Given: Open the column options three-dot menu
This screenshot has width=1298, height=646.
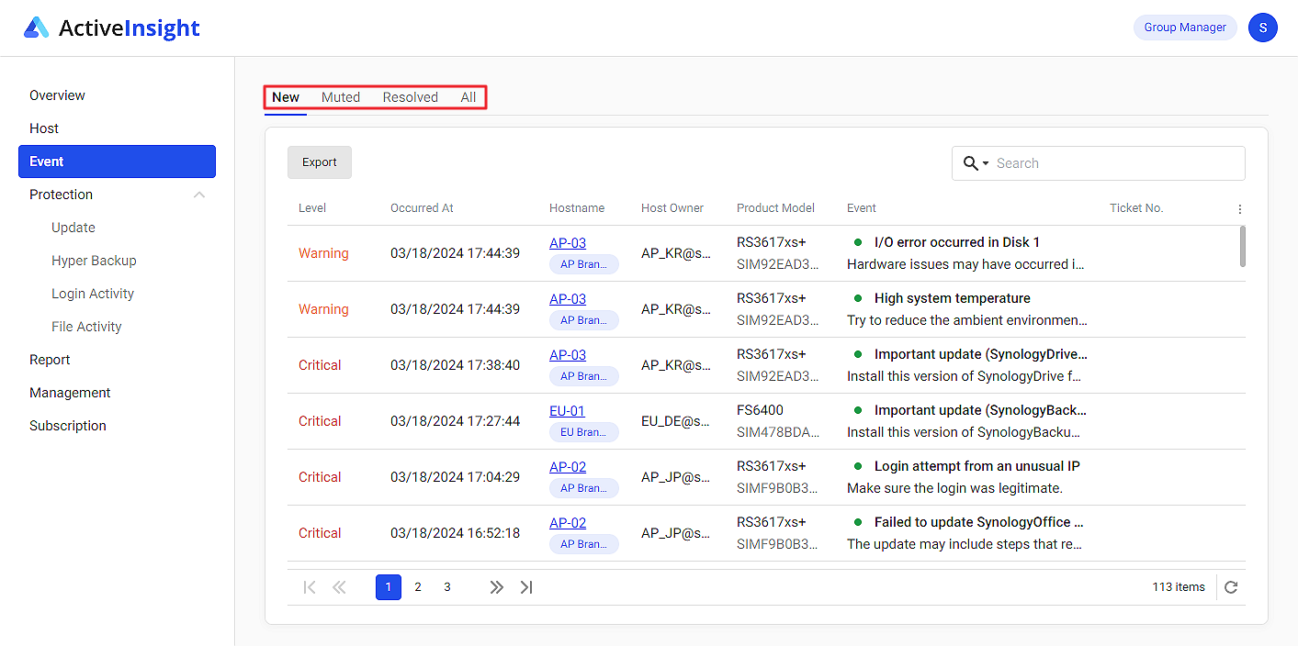Looking at the screenshot, I should [x=1239, y=208].
